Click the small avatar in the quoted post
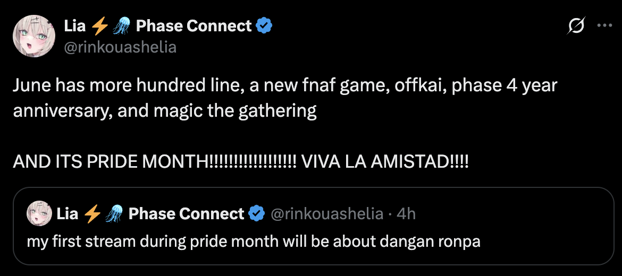 (39, 214)
